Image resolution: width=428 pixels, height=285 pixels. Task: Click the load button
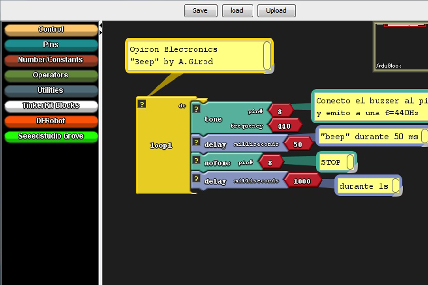pos(237,10)
